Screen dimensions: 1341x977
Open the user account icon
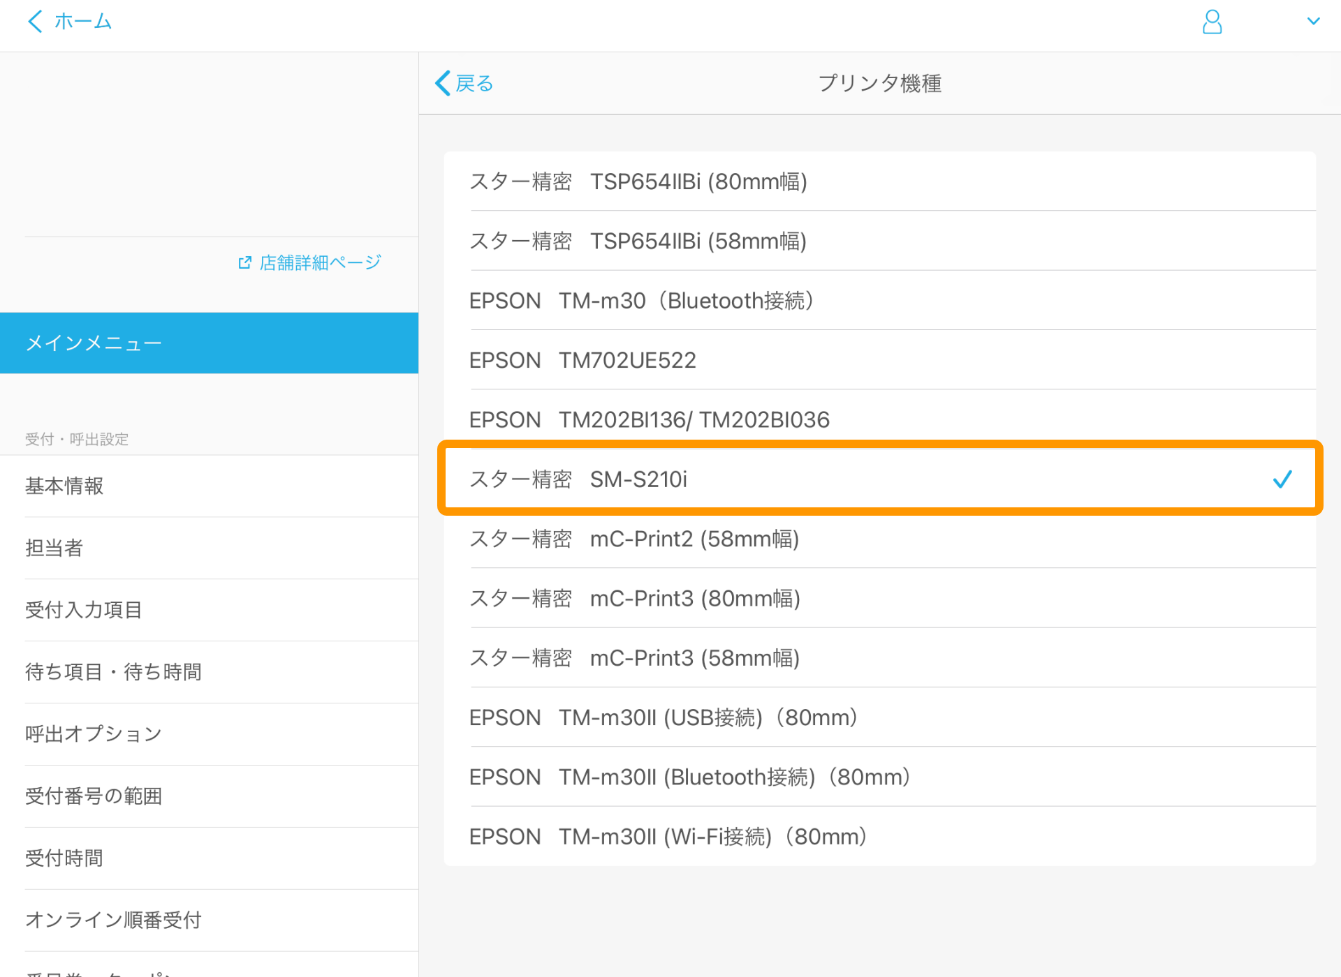[1212, 22]
